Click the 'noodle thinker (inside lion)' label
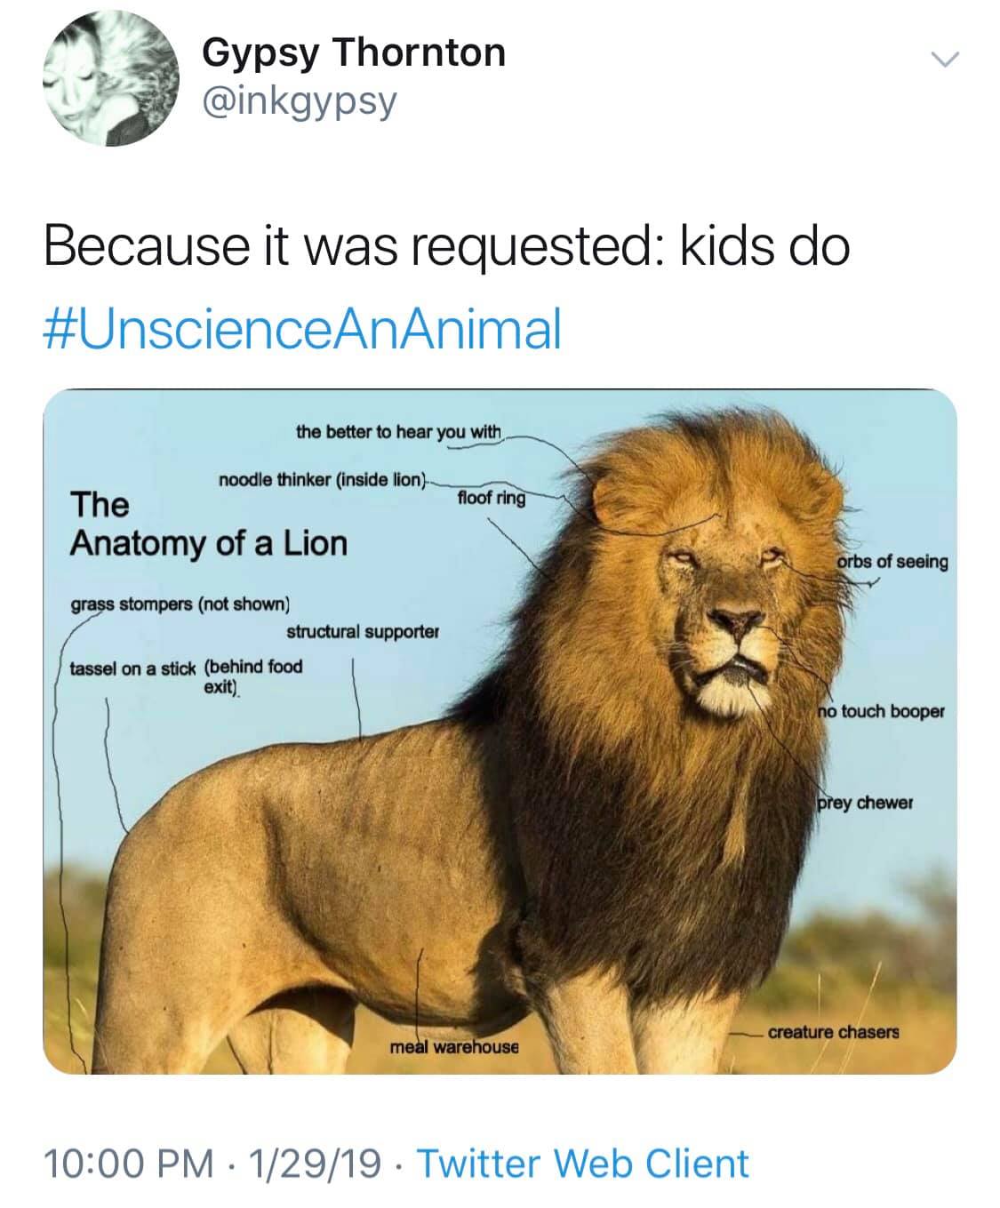Image resolution: width=1000 pixels, height=1208 pixels. click(323, 480)
